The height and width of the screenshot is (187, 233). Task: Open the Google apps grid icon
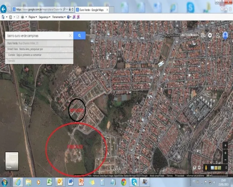[x=202, y=35]
